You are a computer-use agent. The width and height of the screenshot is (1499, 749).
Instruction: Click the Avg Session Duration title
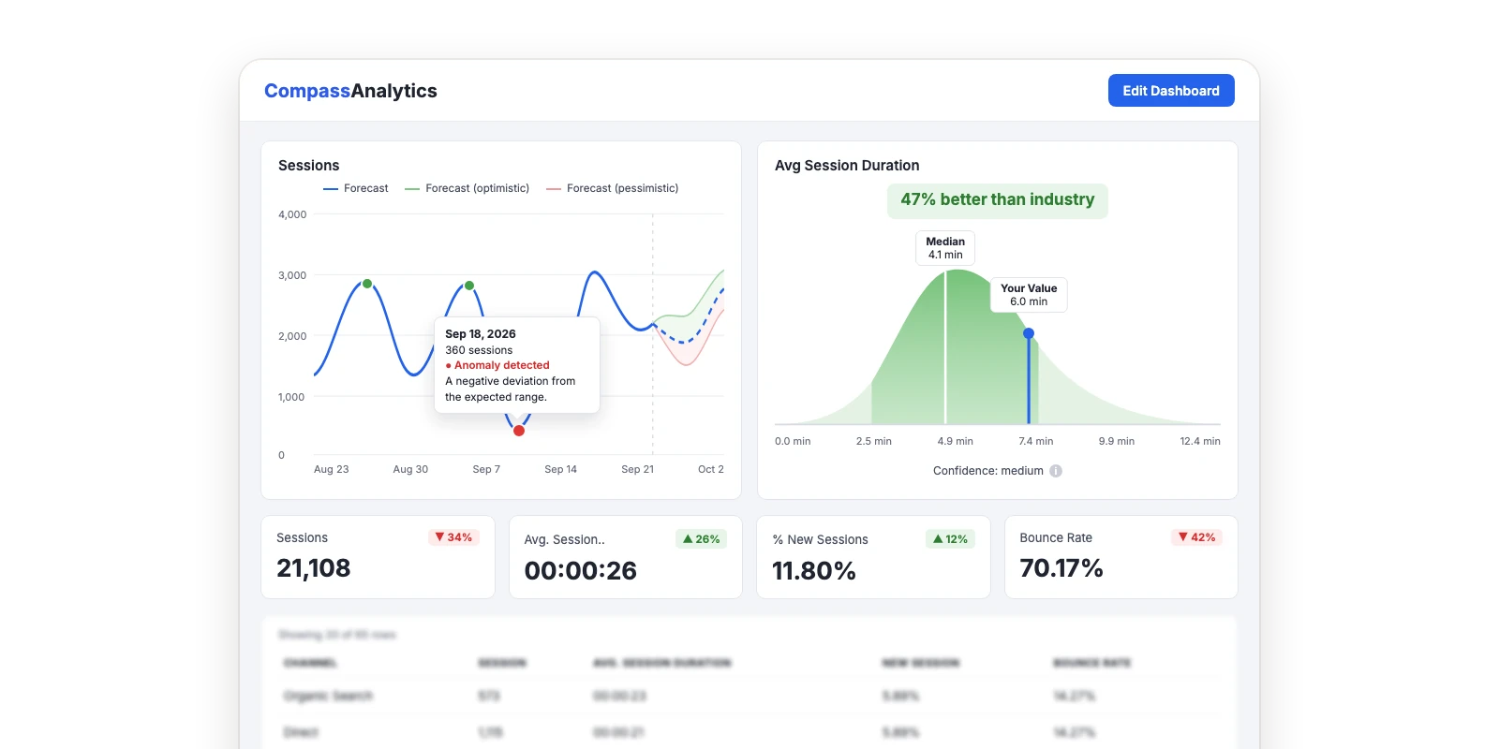[x=847, y=166]
